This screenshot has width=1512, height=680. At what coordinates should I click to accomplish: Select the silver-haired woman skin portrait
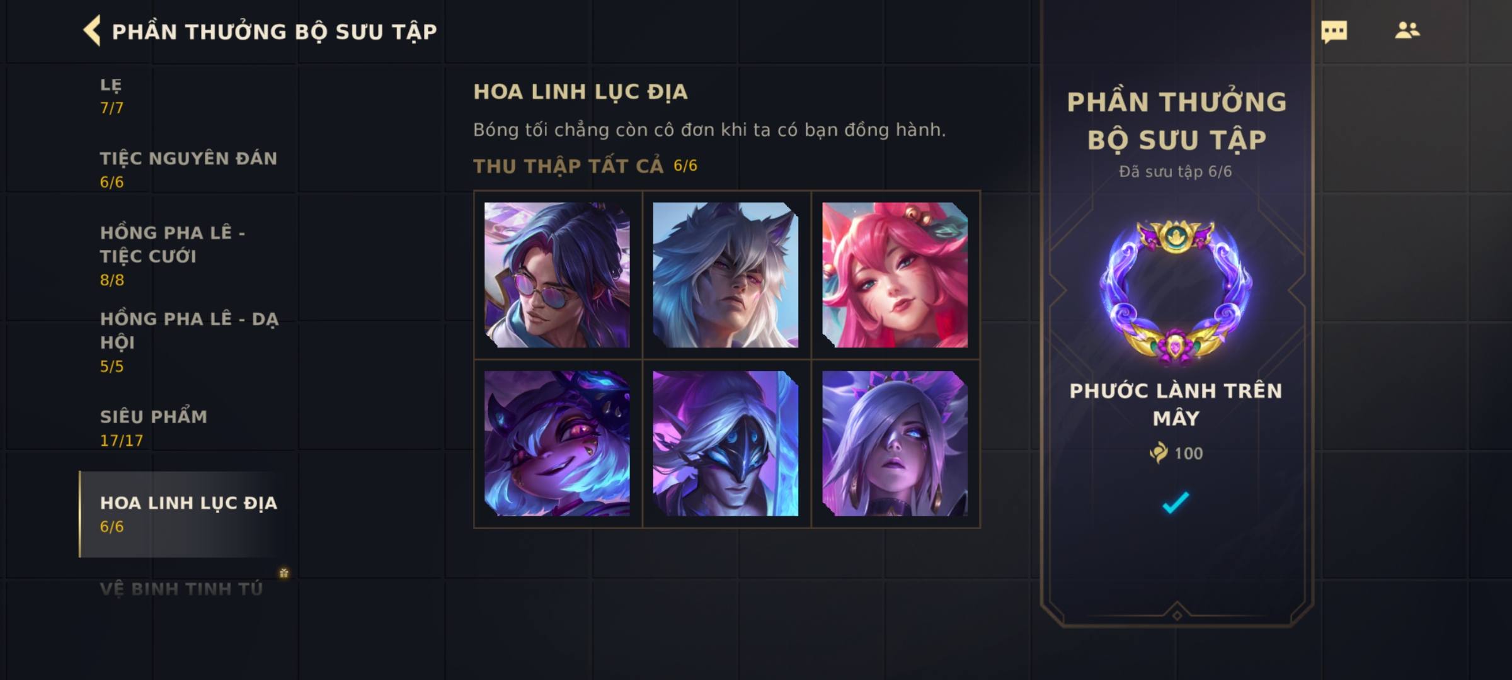pos(895,443)
